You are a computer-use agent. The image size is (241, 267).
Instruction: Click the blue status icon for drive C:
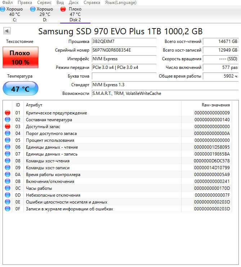3,9
